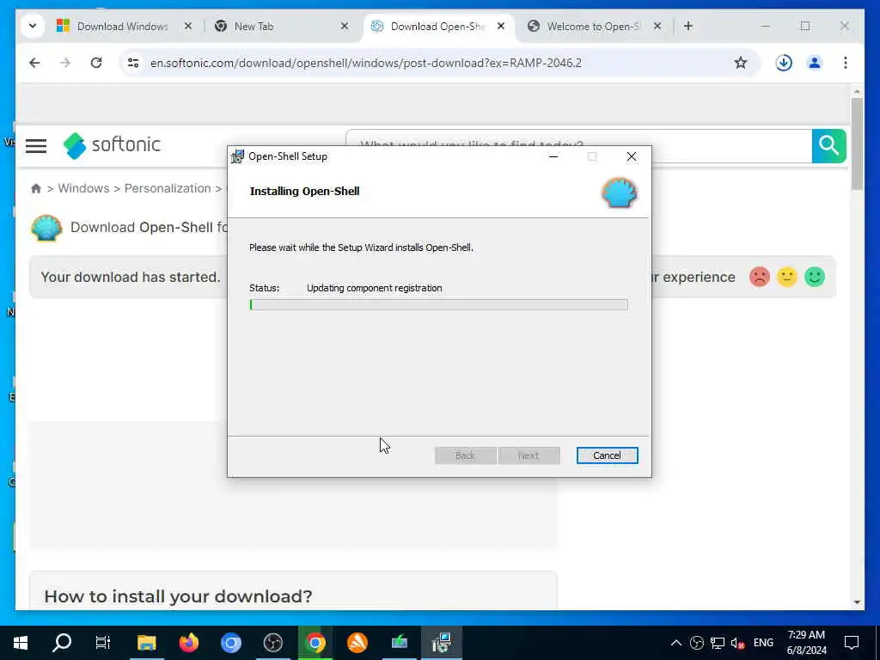Open Chrome from taskbar
The width and height of the screenshot is (880, 660).
pyautogui.click(x=315, y=643)
